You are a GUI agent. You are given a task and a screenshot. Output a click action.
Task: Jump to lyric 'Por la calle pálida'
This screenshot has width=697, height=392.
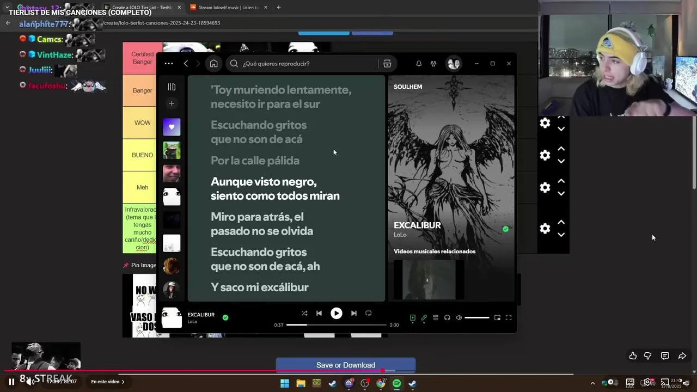255,161
